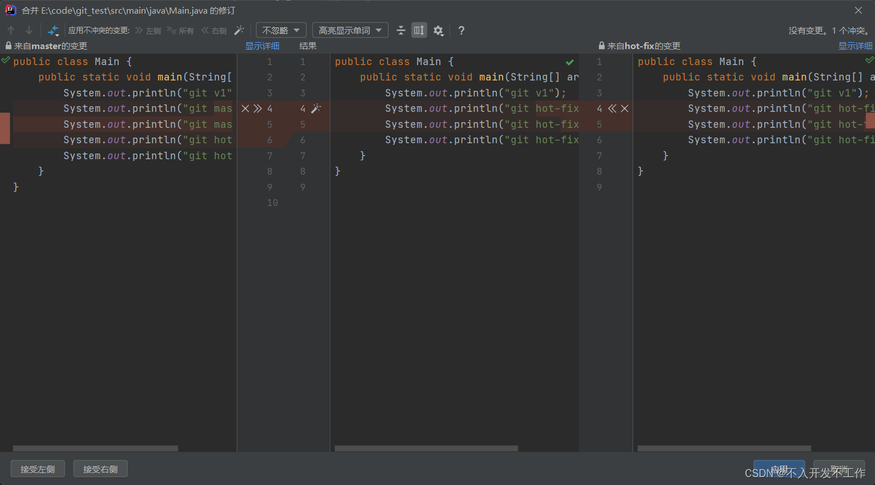Toggle synchronized scrolling button
This screenshot has width=875, height=485.
pos(419,30)
